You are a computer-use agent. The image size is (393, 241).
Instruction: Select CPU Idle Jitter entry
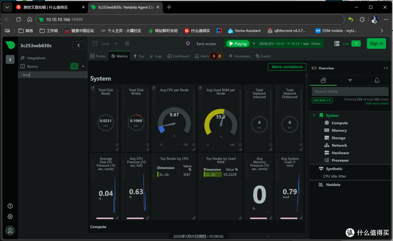tap(334, 176)
